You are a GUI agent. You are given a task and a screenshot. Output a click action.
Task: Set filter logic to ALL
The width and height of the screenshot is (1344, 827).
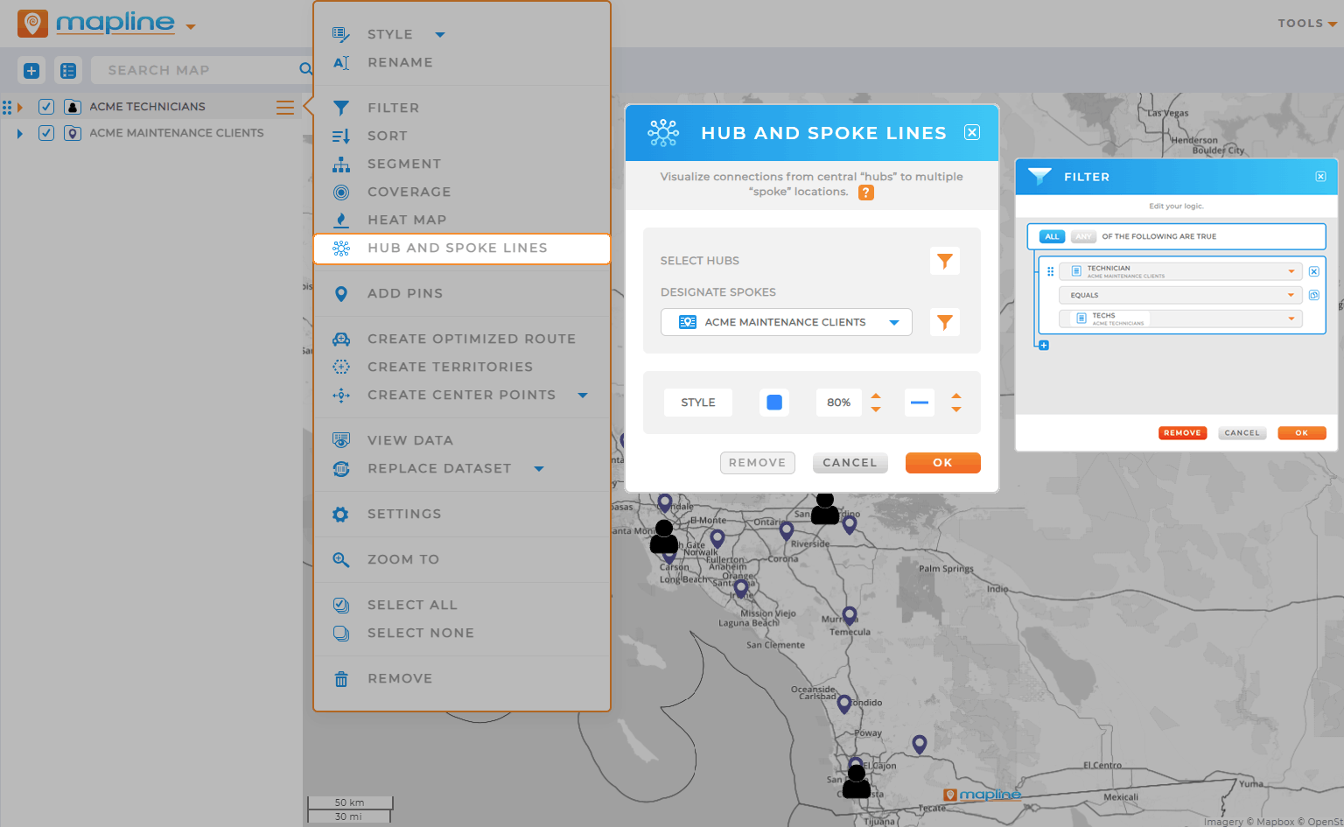tap(1052, 236)
